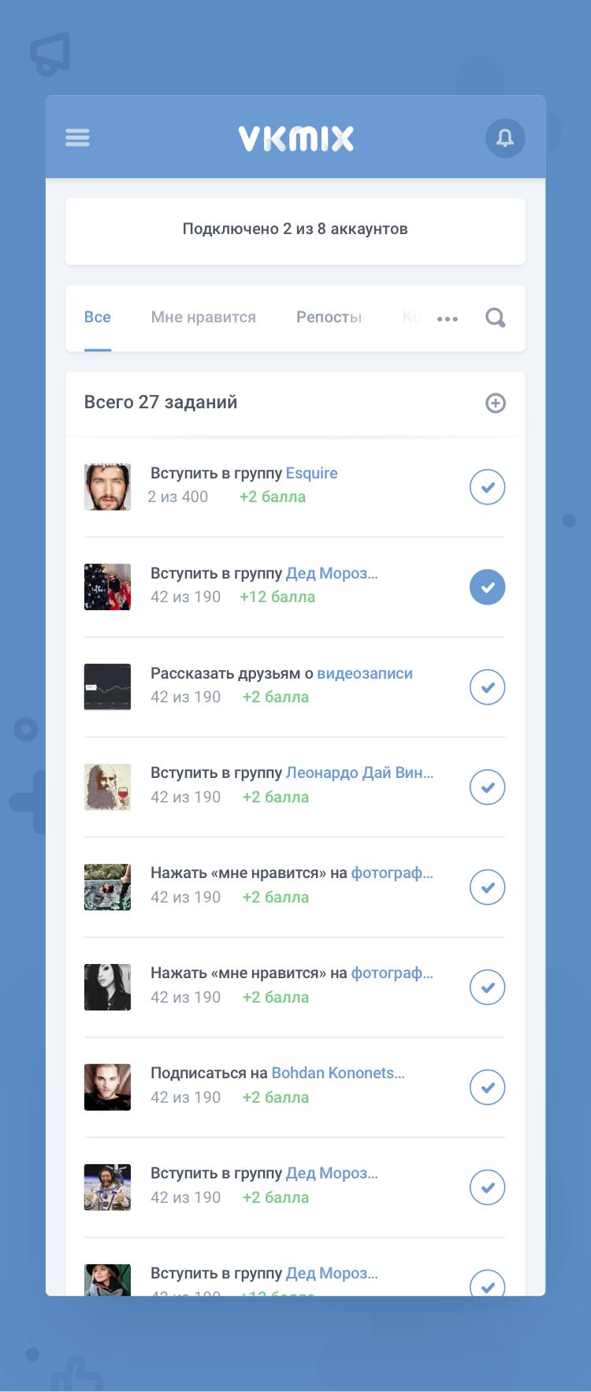Open the hamburger menu

[77, 138]
